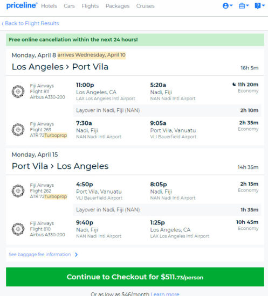Screen dimensions: 268x296
Task: Open Packages in top navigation
Action: (118, 6)
